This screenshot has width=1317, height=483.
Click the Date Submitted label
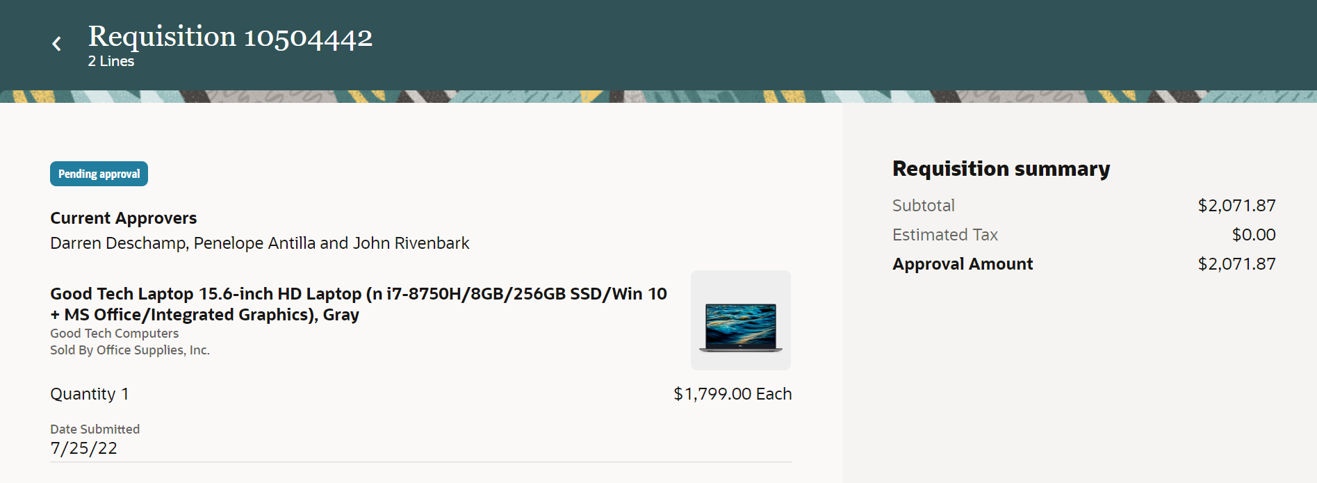click(x=95, y=429)
